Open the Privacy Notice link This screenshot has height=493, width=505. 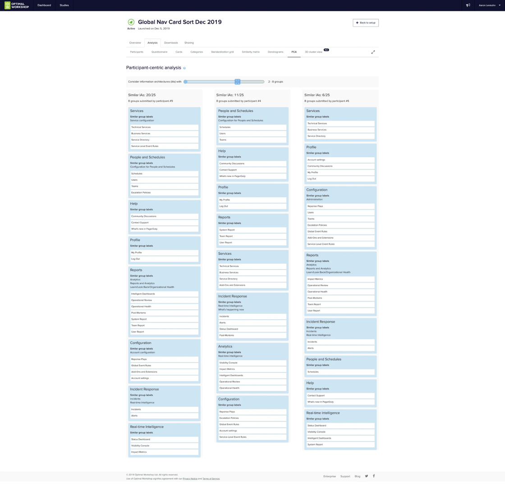point(190,479)
